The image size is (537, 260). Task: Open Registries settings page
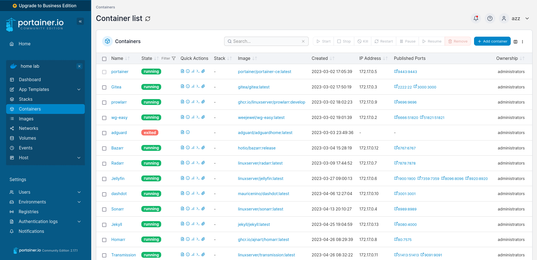coord(45,212)
